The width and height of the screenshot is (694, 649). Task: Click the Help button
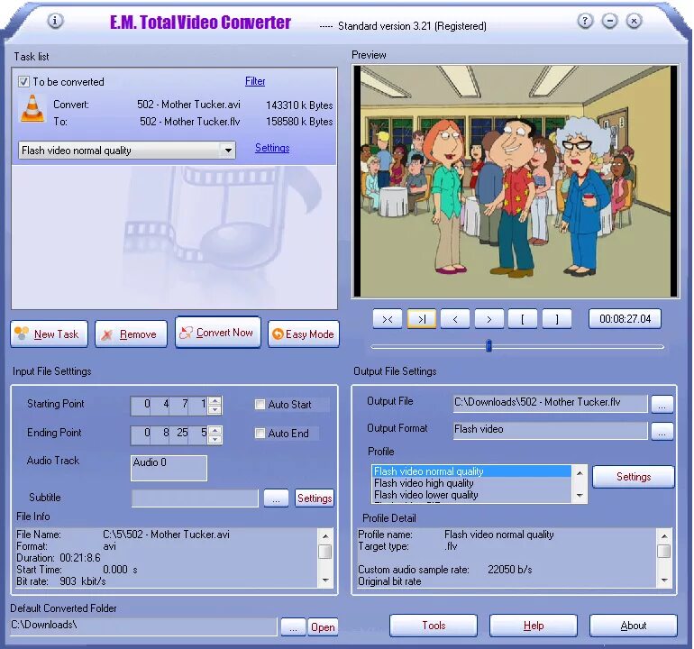tap(534, 626)
